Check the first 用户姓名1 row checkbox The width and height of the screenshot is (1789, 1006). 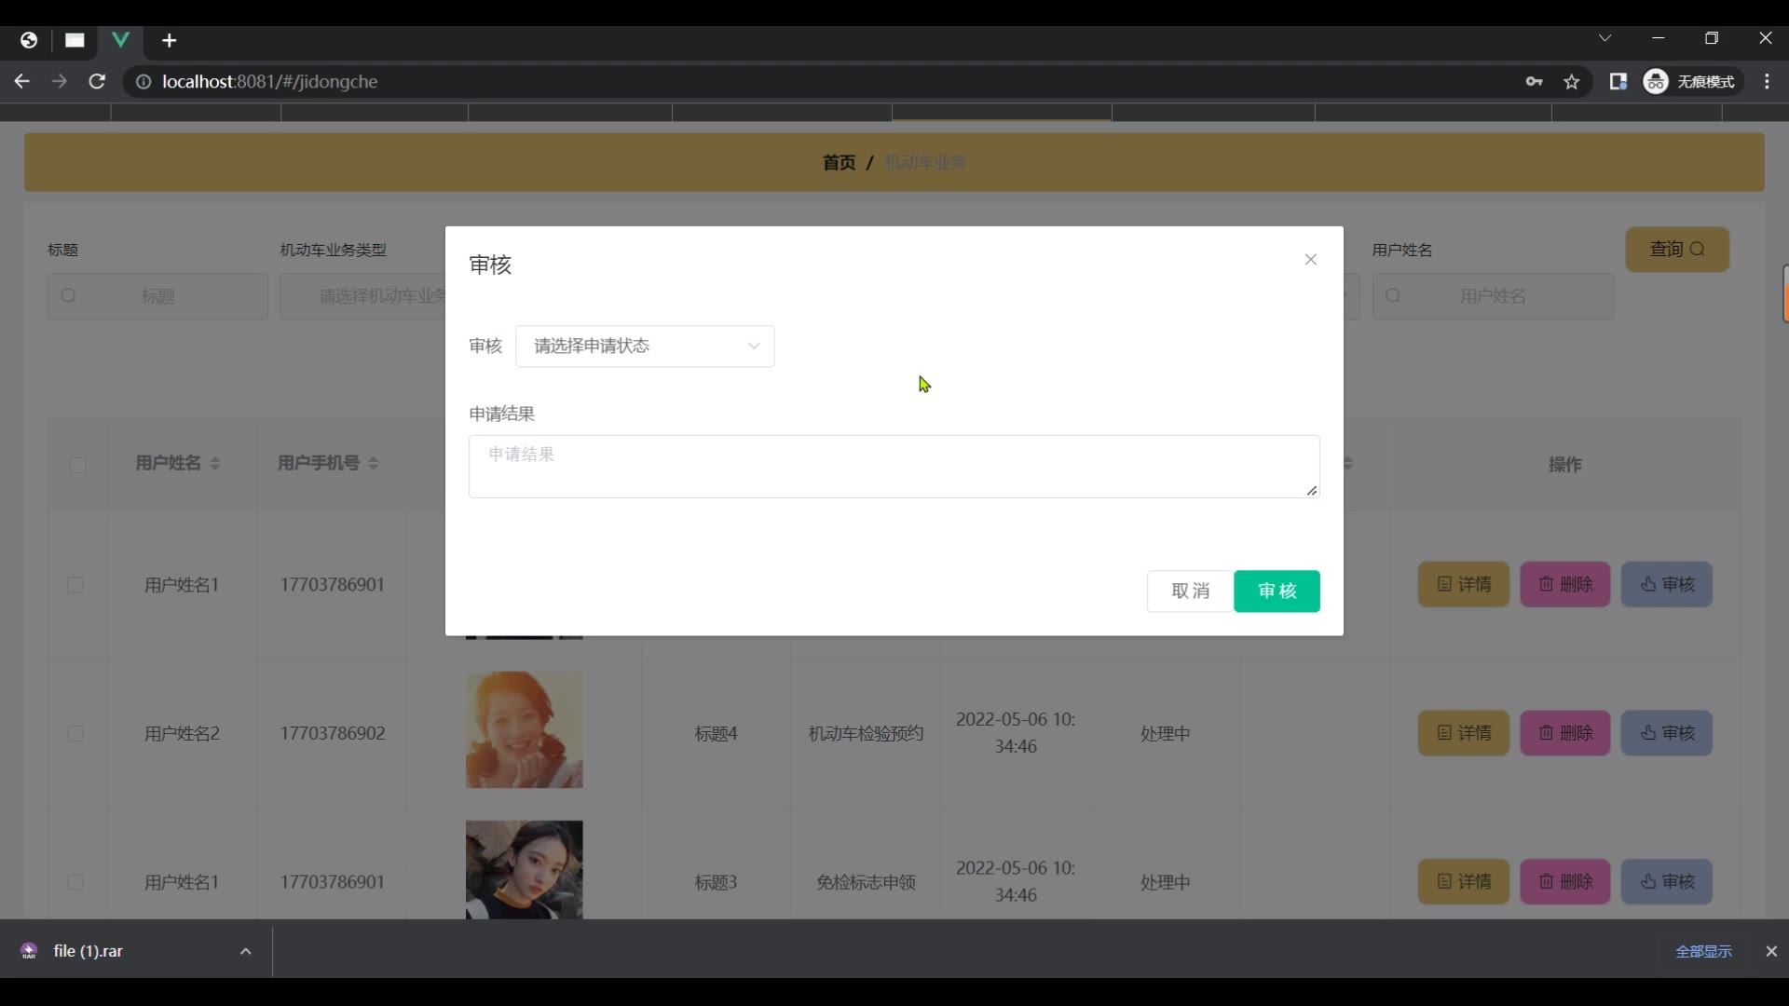click(x=75, y=585)
